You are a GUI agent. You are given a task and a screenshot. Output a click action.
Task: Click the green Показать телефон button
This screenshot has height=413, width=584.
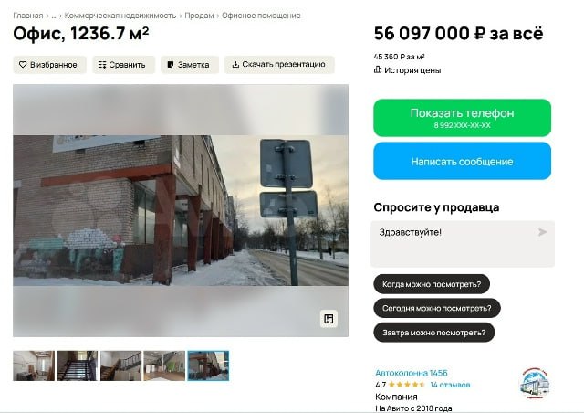(463, 118)
